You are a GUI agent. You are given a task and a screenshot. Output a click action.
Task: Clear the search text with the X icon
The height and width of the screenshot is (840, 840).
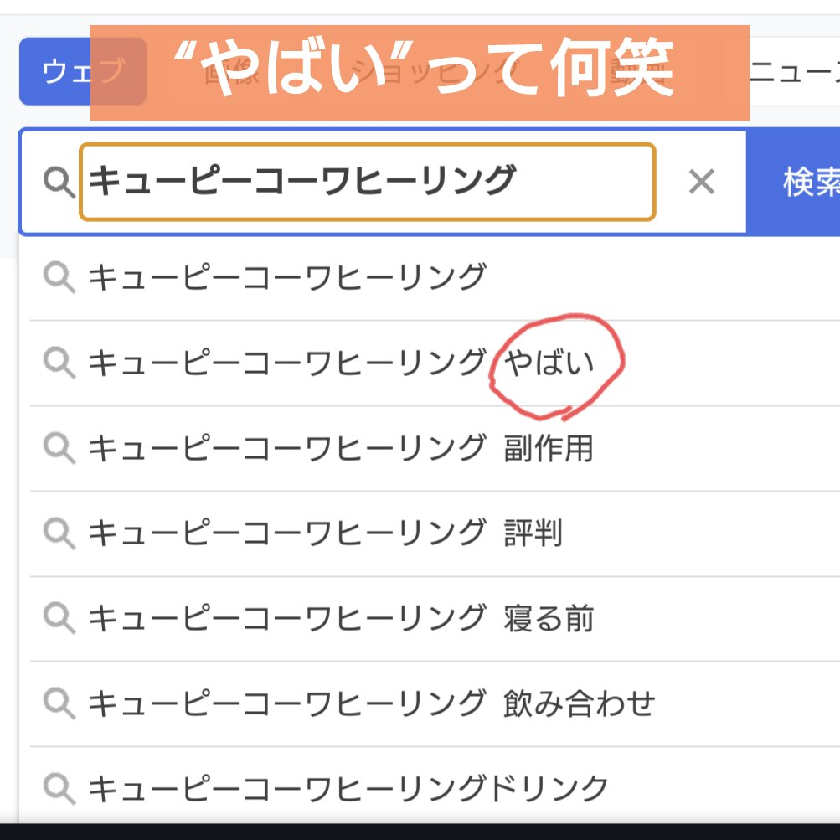click(701, 182)
